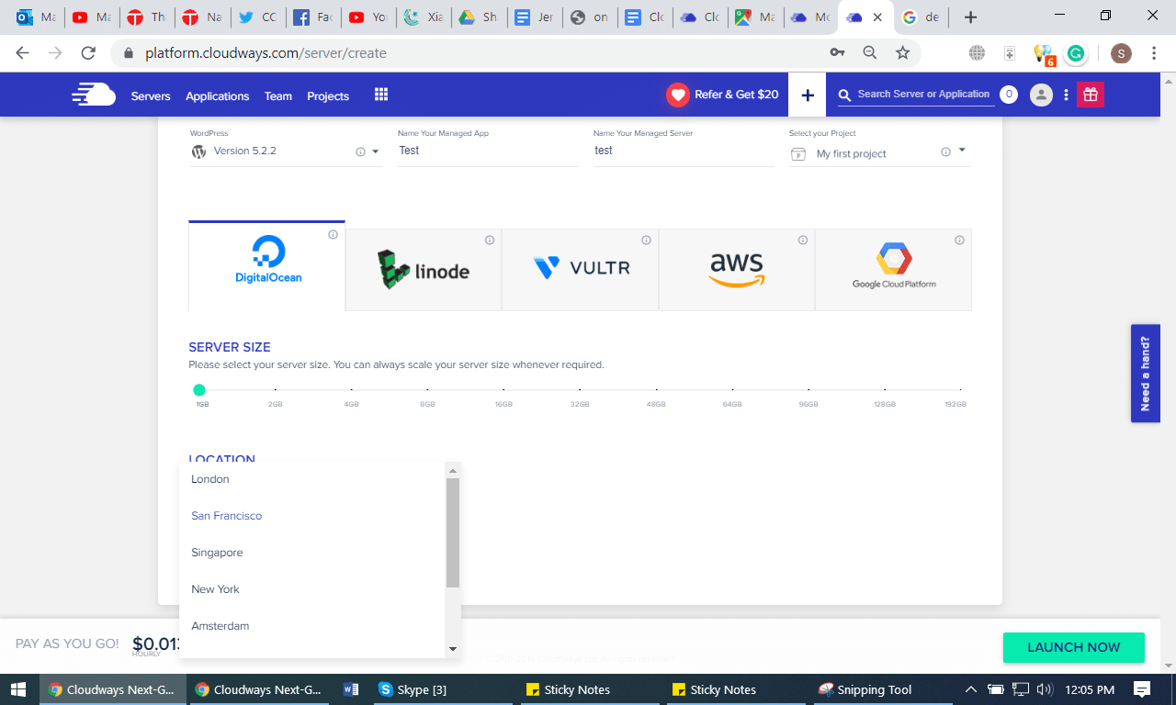
Task: Open Applications in navigation menu
Action: (x=217, y=96)
